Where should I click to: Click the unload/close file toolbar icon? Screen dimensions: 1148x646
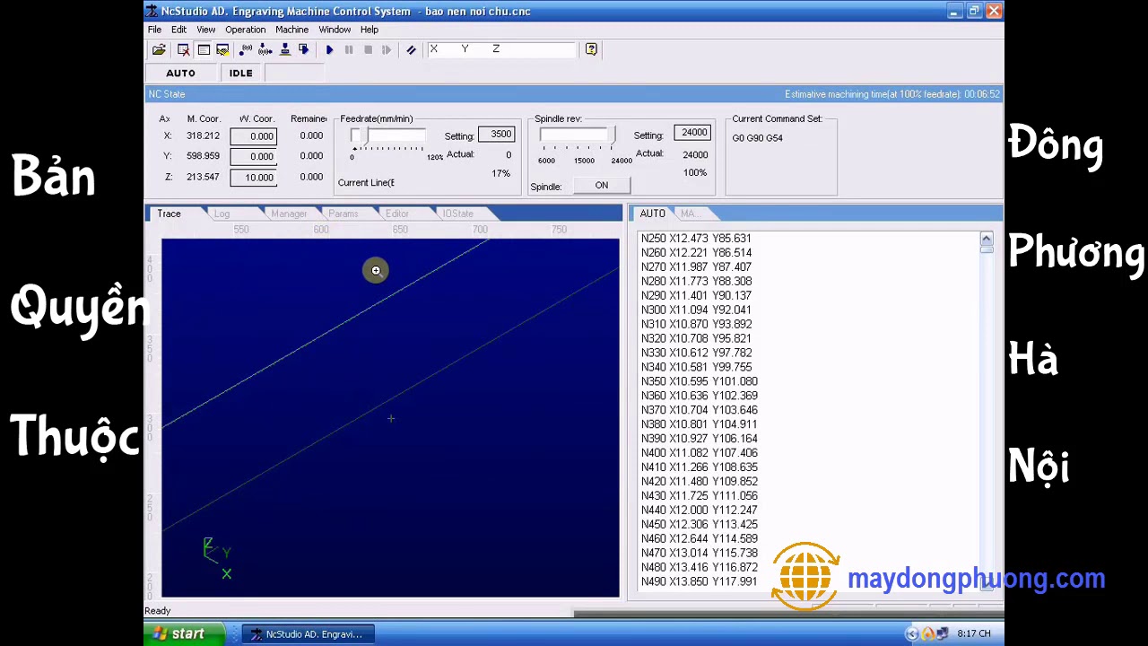pyautogui.click(x=184, y=50)
